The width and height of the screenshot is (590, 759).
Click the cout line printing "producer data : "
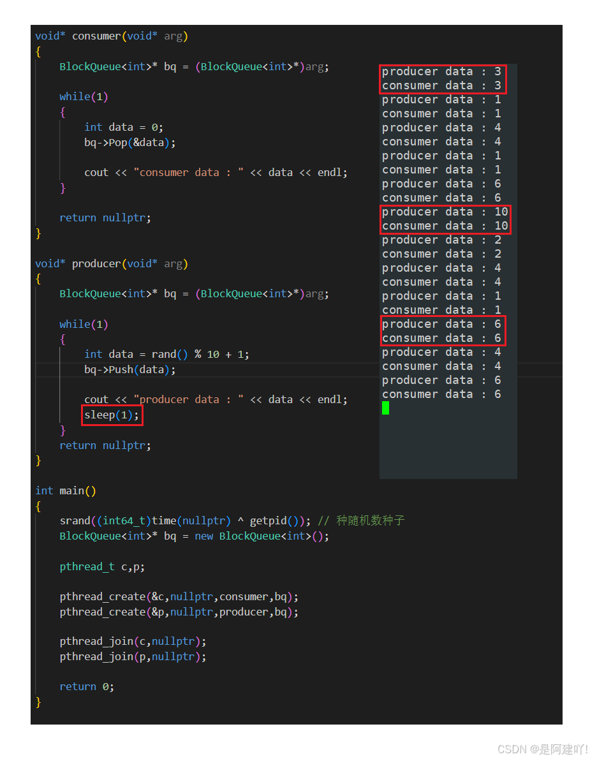(216, 400)
